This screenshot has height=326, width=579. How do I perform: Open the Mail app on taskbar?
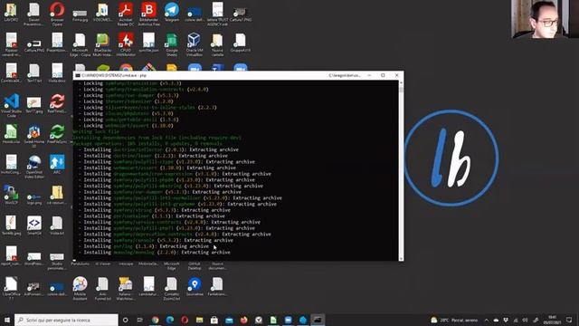pos(229,320)
